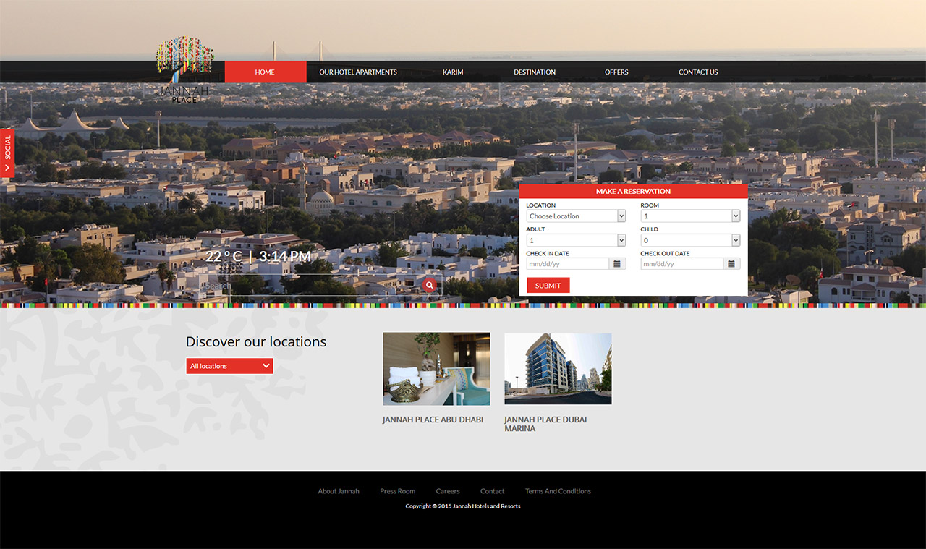Open the Choose Location dropdown
Screen dimensions: 926x549
click(576, 216)
